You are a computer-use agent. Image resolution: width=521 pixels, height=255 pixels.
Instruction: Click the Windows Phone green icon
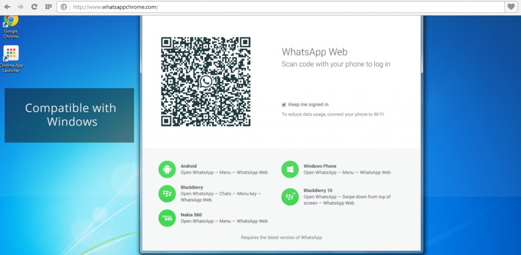[x=290, y=170]
